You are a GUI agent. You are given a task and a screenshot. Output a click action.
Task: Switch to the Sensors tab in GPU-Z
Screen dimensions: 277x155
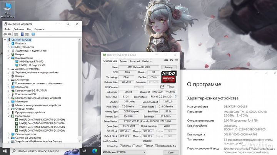[x=123, y=61]
